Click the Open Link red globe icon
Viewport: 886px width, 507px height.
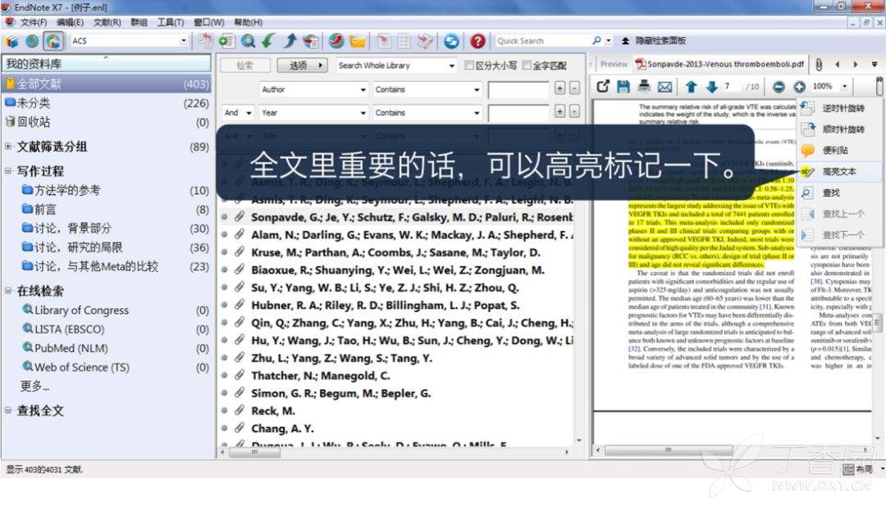click(336, 41)
